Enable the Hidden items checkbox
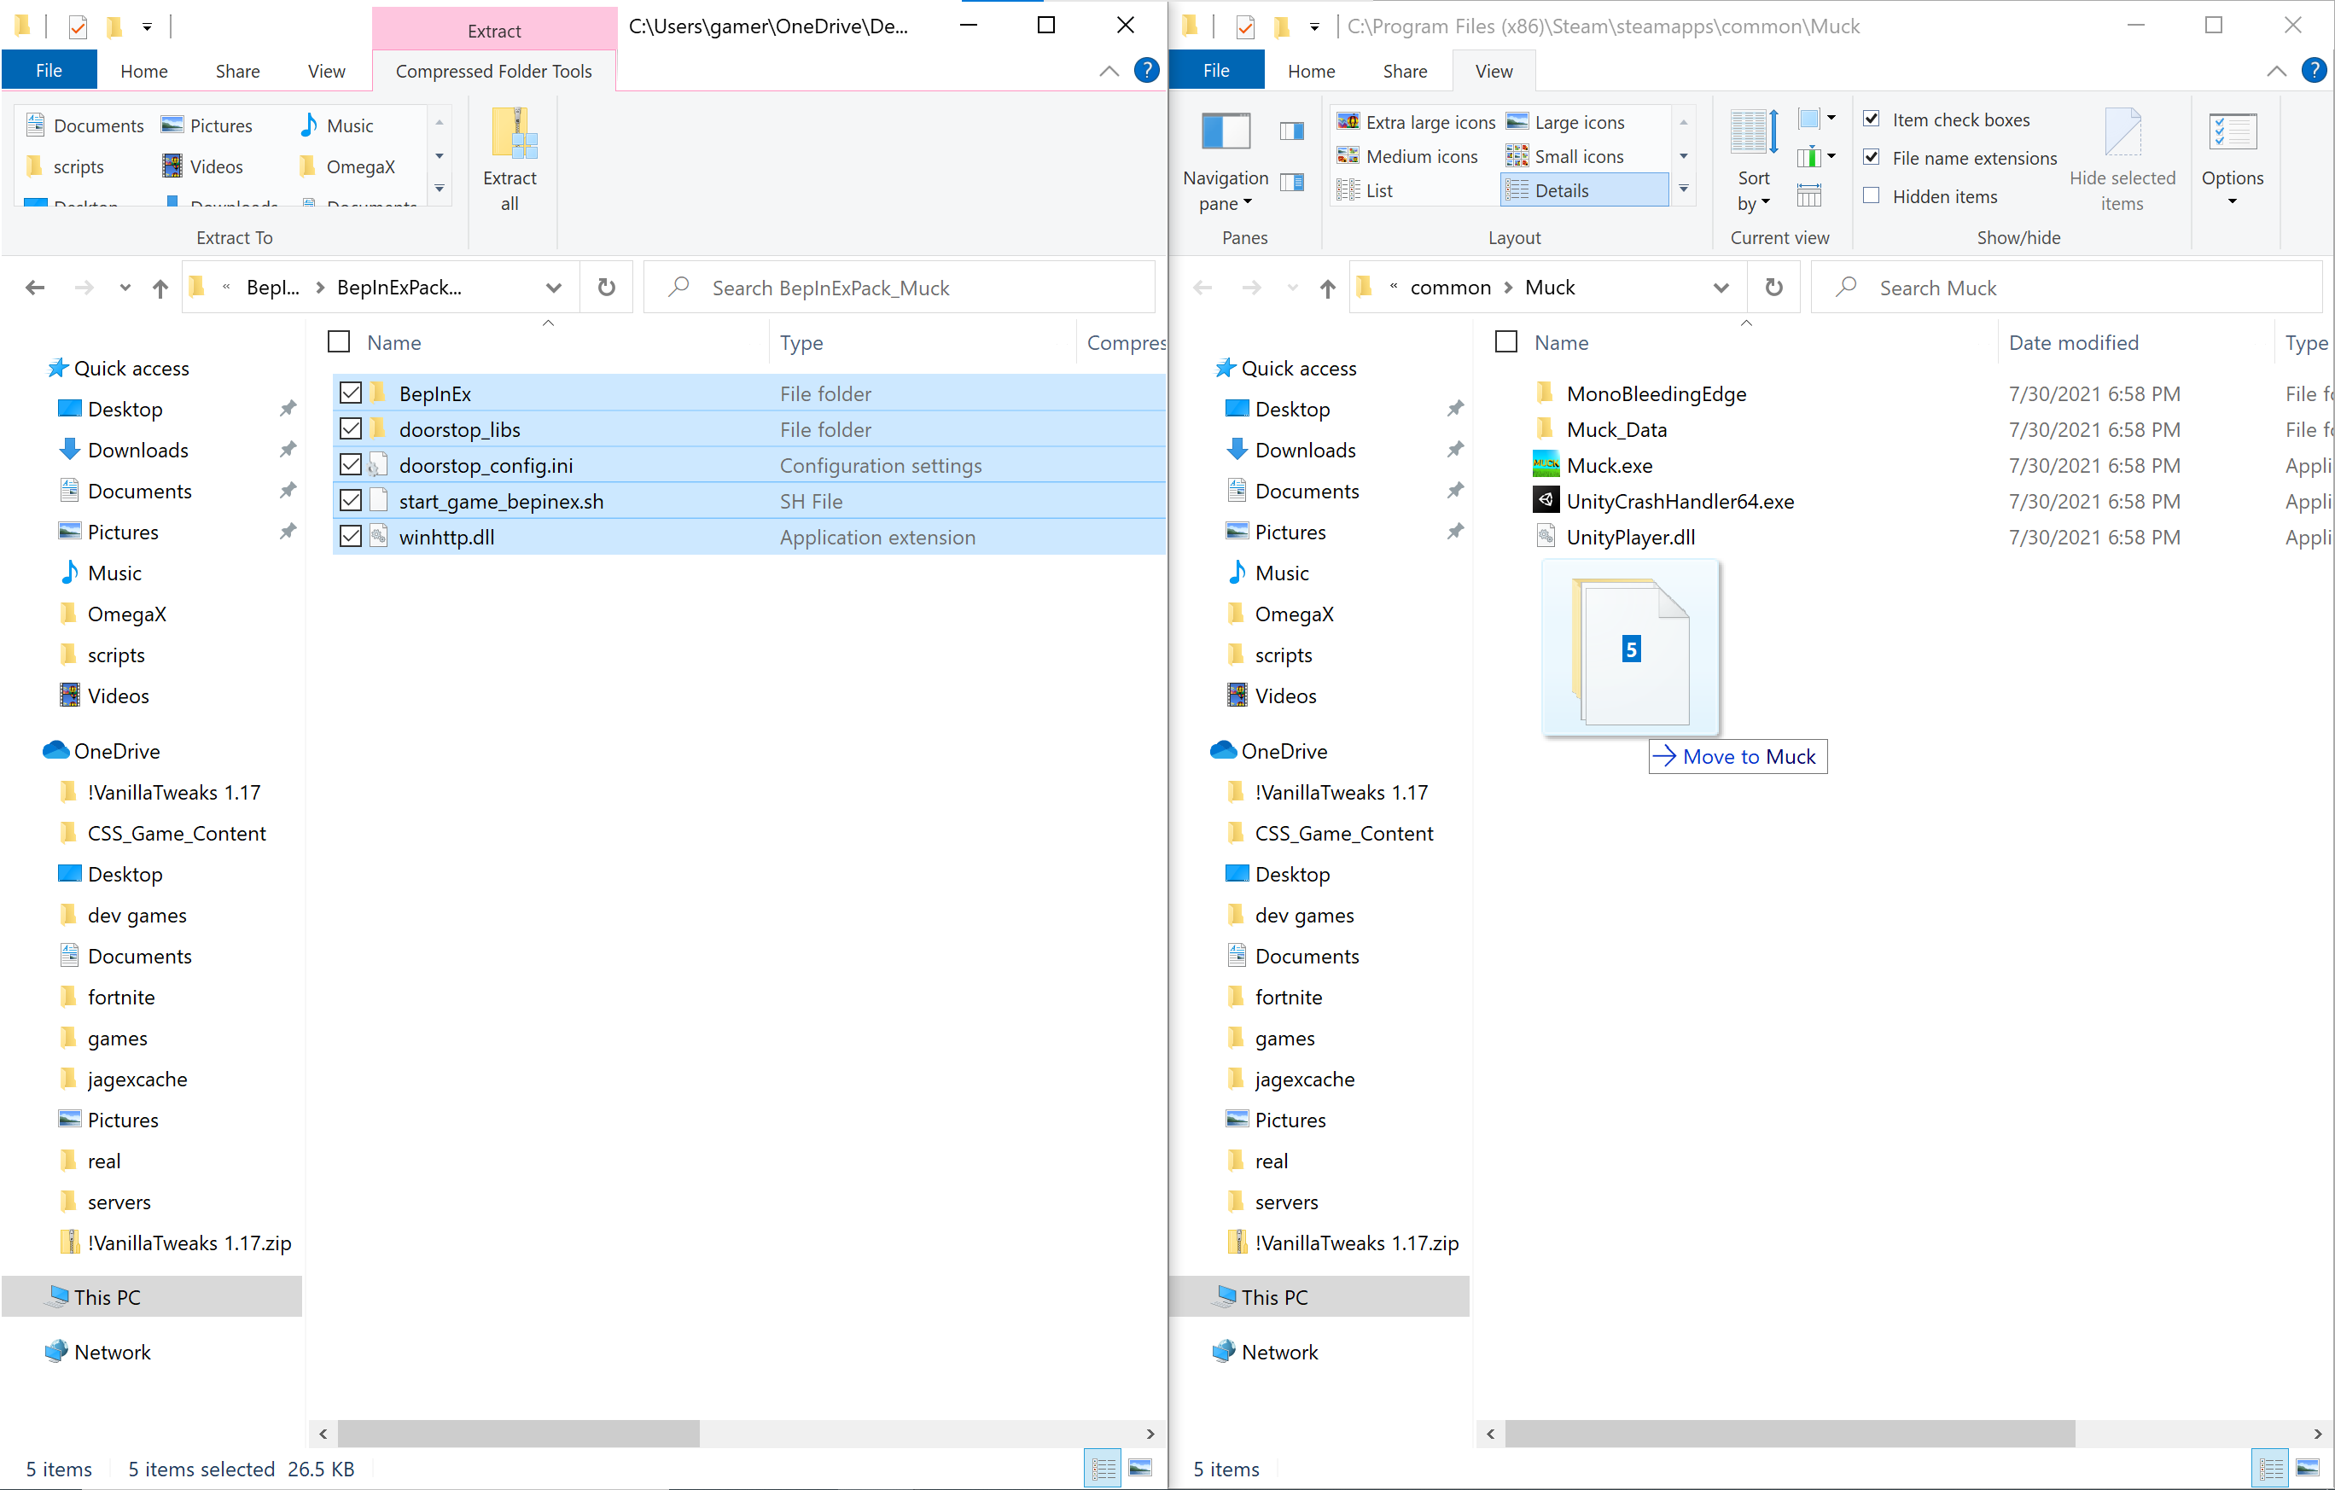The width and height of the screenshot is (2335, 1490). coord(1872,195)
